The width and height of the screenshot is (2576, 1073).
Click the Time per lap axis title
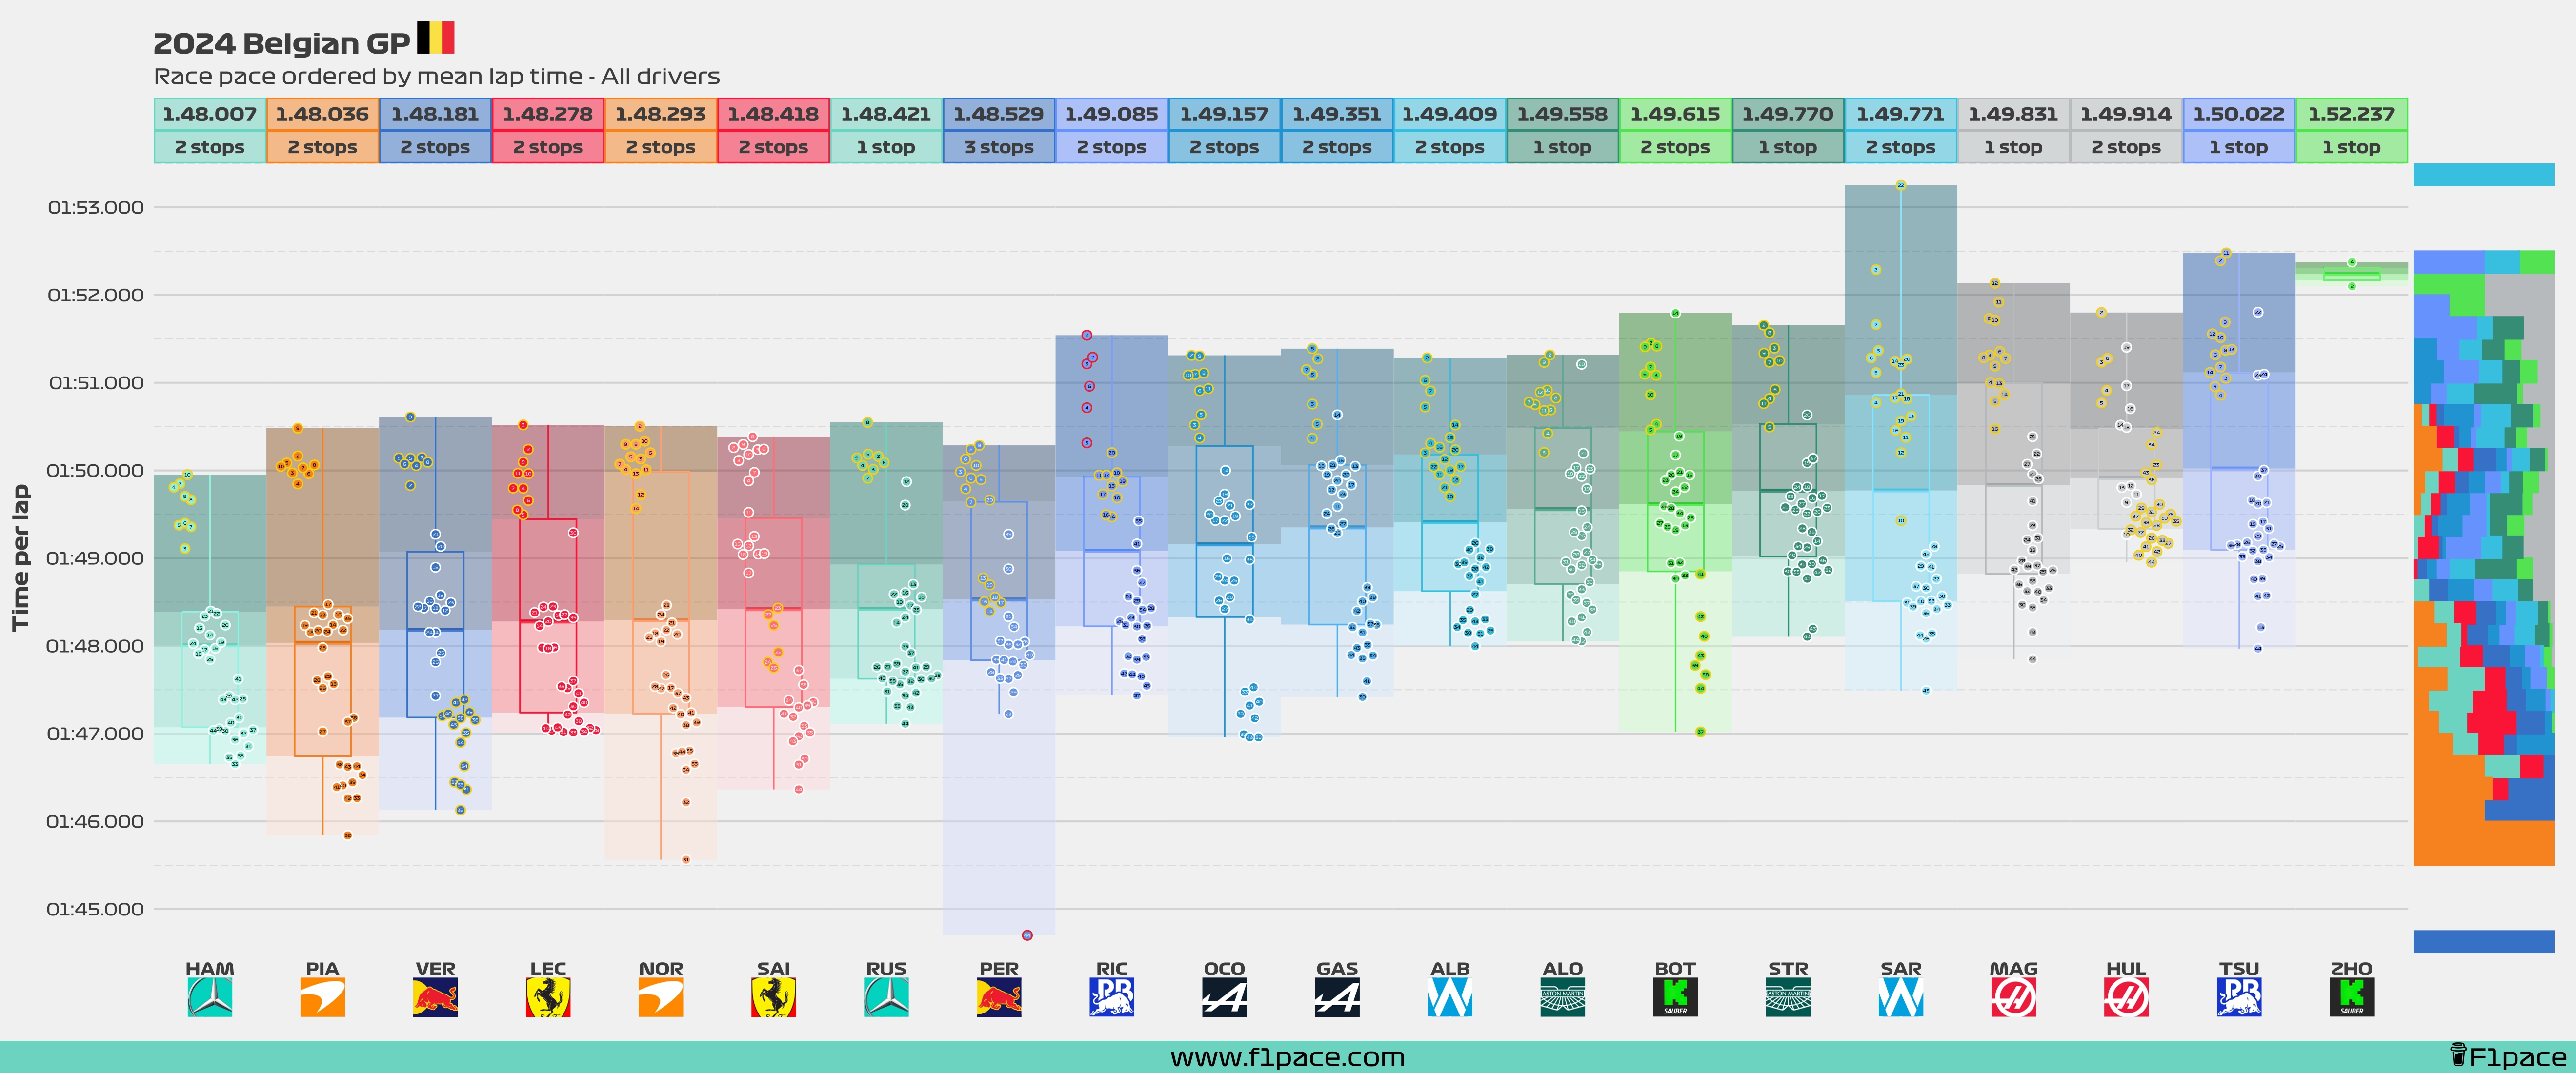(20, 558)
